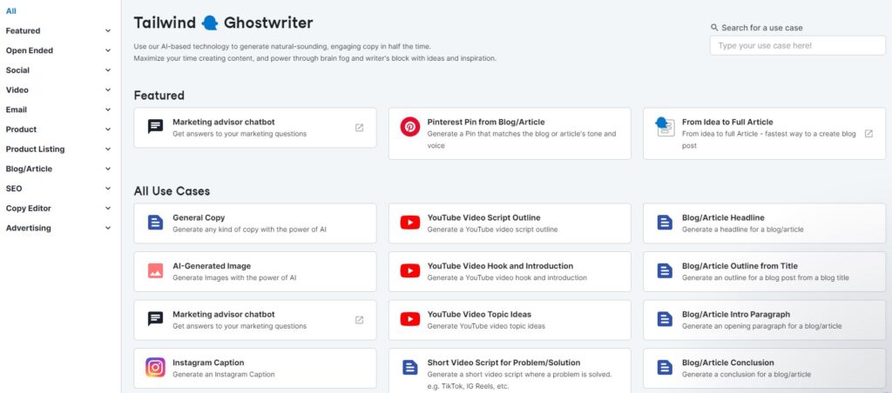The width and height of the screenshot is (892, 393).
Task: Click document icon on Blog/Article Intro Paragraph
Action: 665,319
